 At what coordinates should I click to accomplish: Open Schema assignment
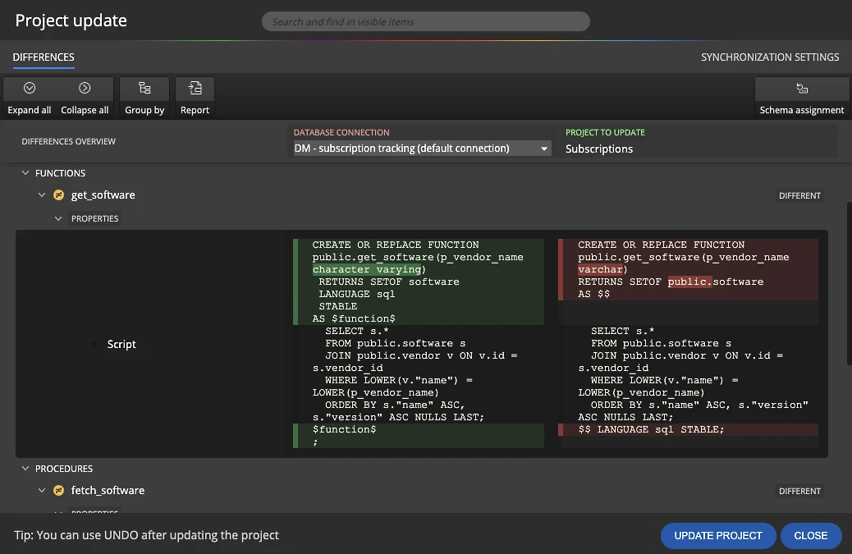coord(801,97)
